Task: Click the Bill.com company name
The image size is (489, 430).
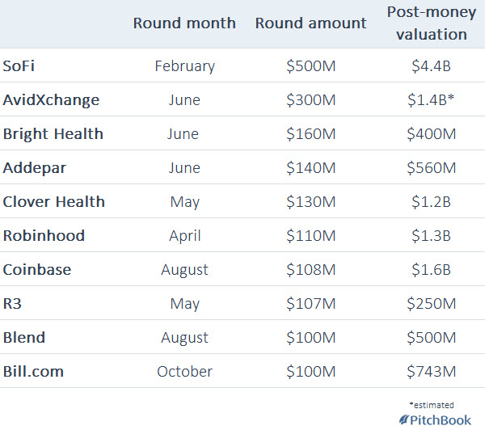Action: tap(33, 372)
